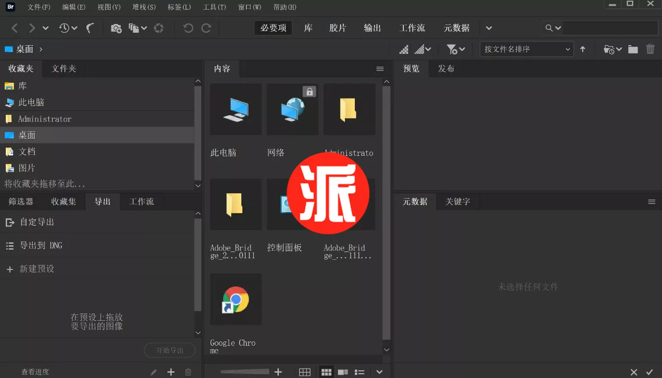This screenshot has width=662, height=378.
Task: Open the 工具(T) menu
Action: 214,7
